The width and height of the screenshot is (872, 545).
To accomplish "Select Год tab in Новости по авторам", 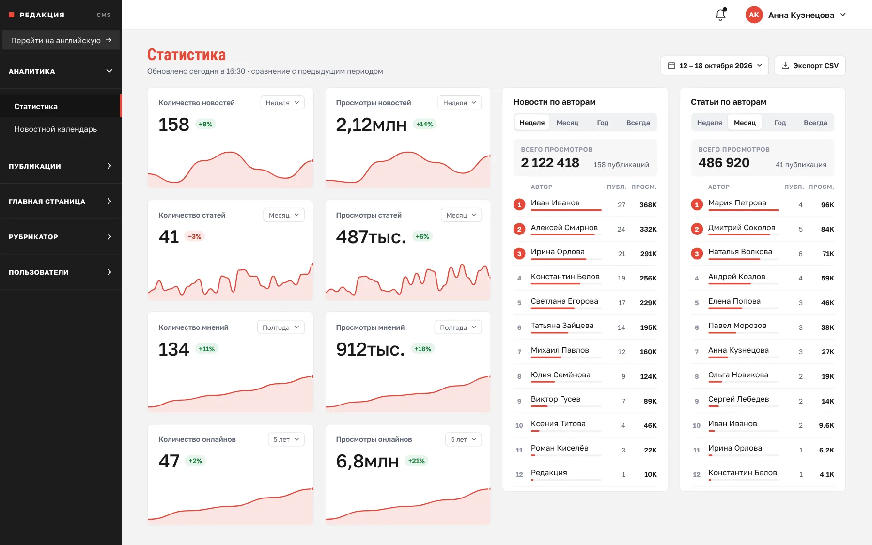I will [603, 123].
